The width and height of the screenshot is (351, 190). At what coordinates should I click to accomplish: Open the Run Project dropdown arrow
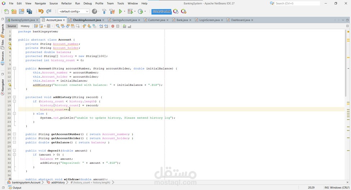[125, 11]
